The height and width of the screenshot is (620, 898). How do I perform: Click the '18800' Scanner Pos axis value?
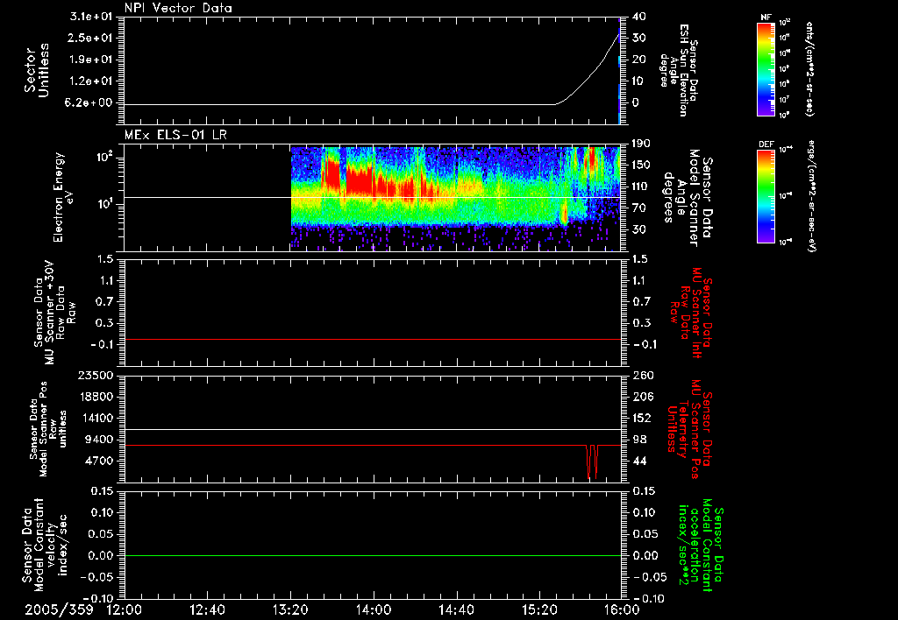(x=95, y=397)
